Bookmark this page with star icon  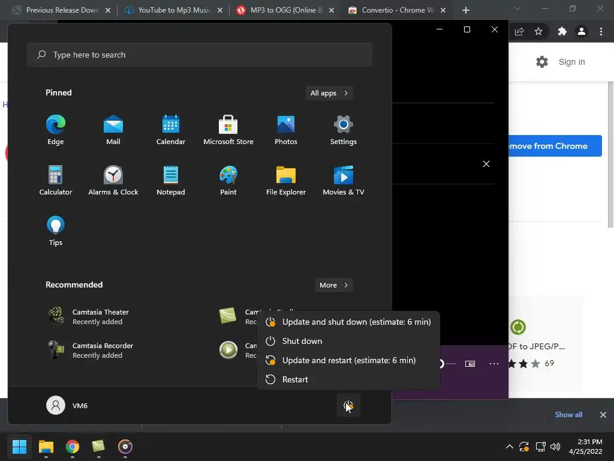538,31
